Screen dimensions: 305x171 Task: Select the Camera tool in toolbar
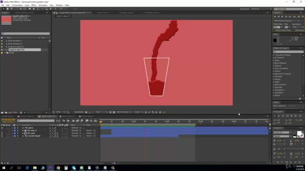coord(20,9)
